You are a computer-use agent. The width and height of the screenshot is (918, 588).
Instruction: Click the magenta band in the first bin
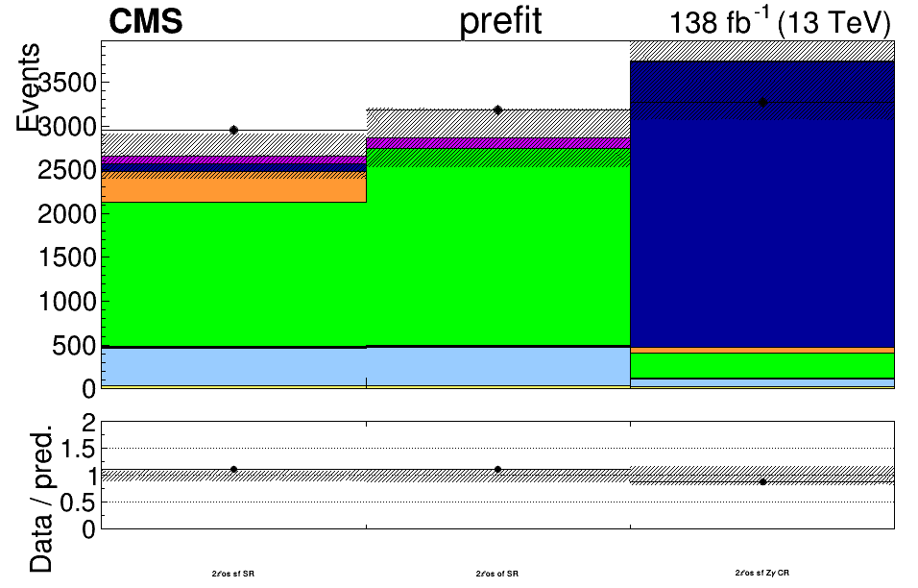[233, 159]
